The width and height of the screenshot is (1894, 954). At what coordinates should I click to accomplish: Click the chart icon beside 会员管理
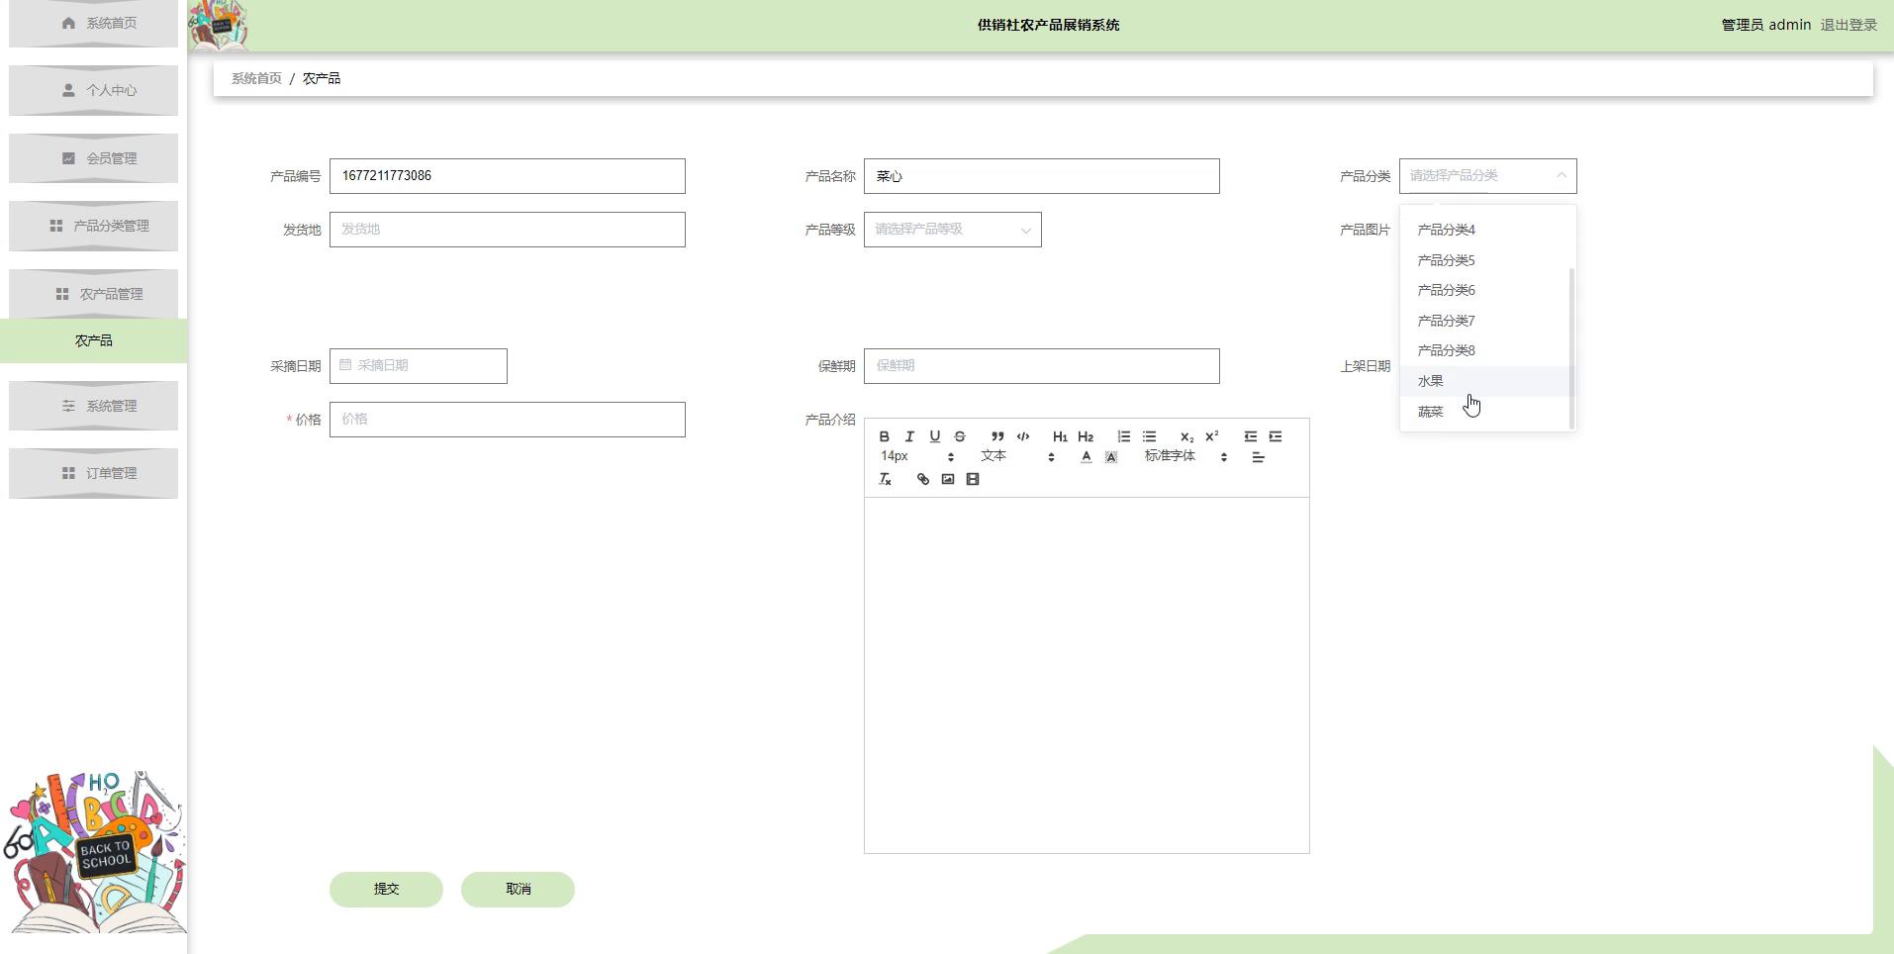coord(68,158)
